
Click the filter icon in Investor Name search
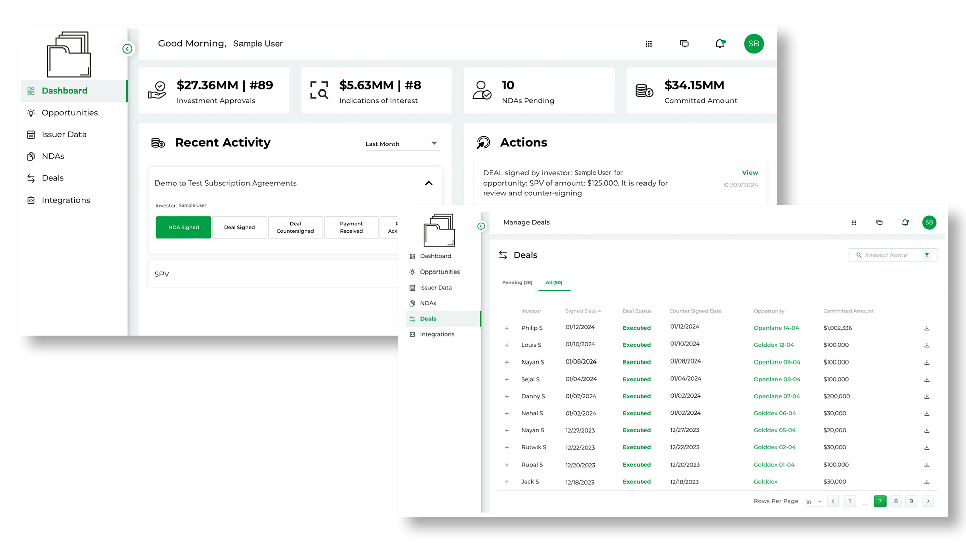point(927,255)
